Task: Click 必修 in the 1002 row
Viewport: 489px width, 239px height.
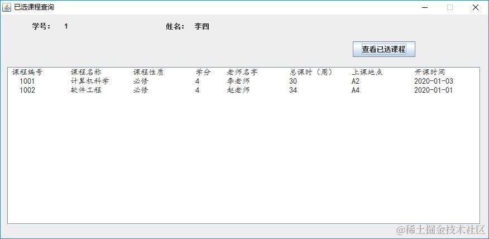Action: [141, 90]
